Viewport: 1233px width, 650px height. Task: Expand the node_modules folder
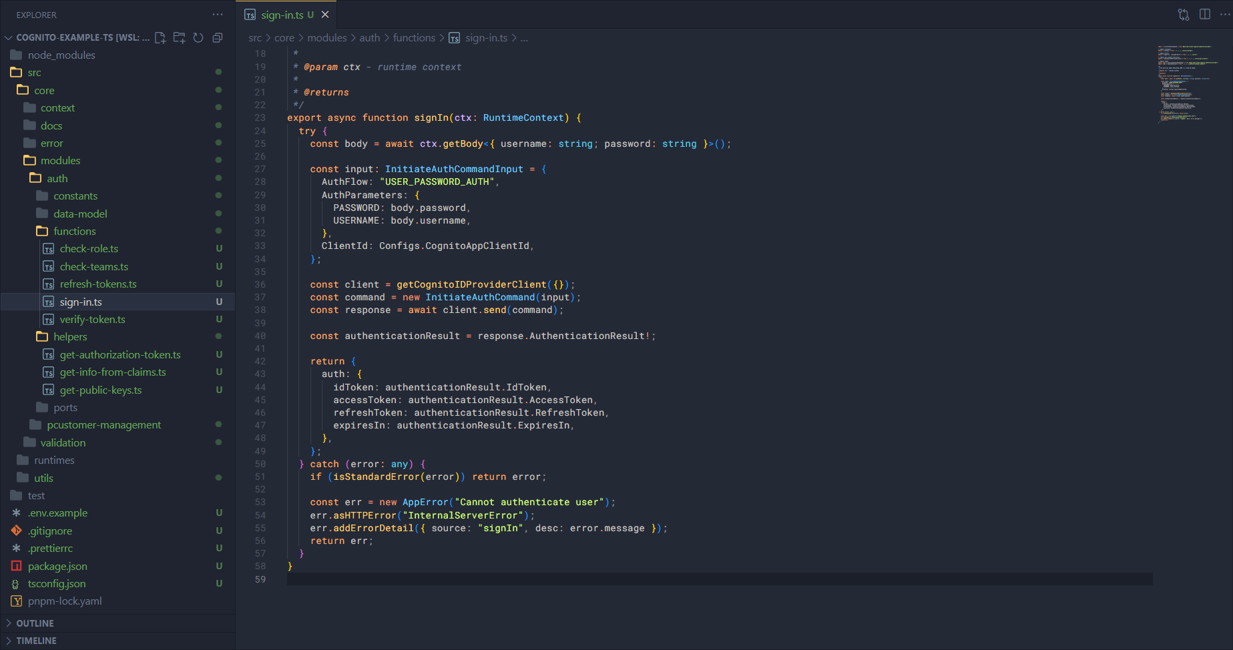(61, 55)
